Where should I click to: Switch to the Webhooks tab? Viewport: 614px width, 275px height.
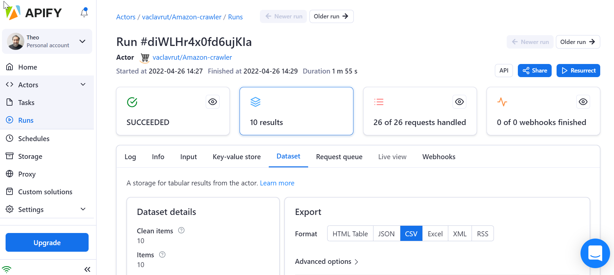click(x=439, y=157)
